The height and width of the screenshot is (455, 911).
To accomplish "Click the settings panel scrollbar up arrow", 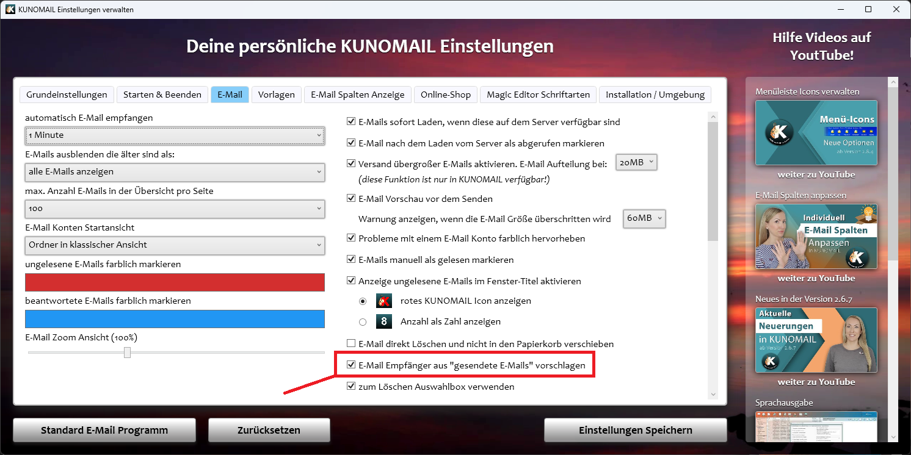I will (x=713, y=116).
